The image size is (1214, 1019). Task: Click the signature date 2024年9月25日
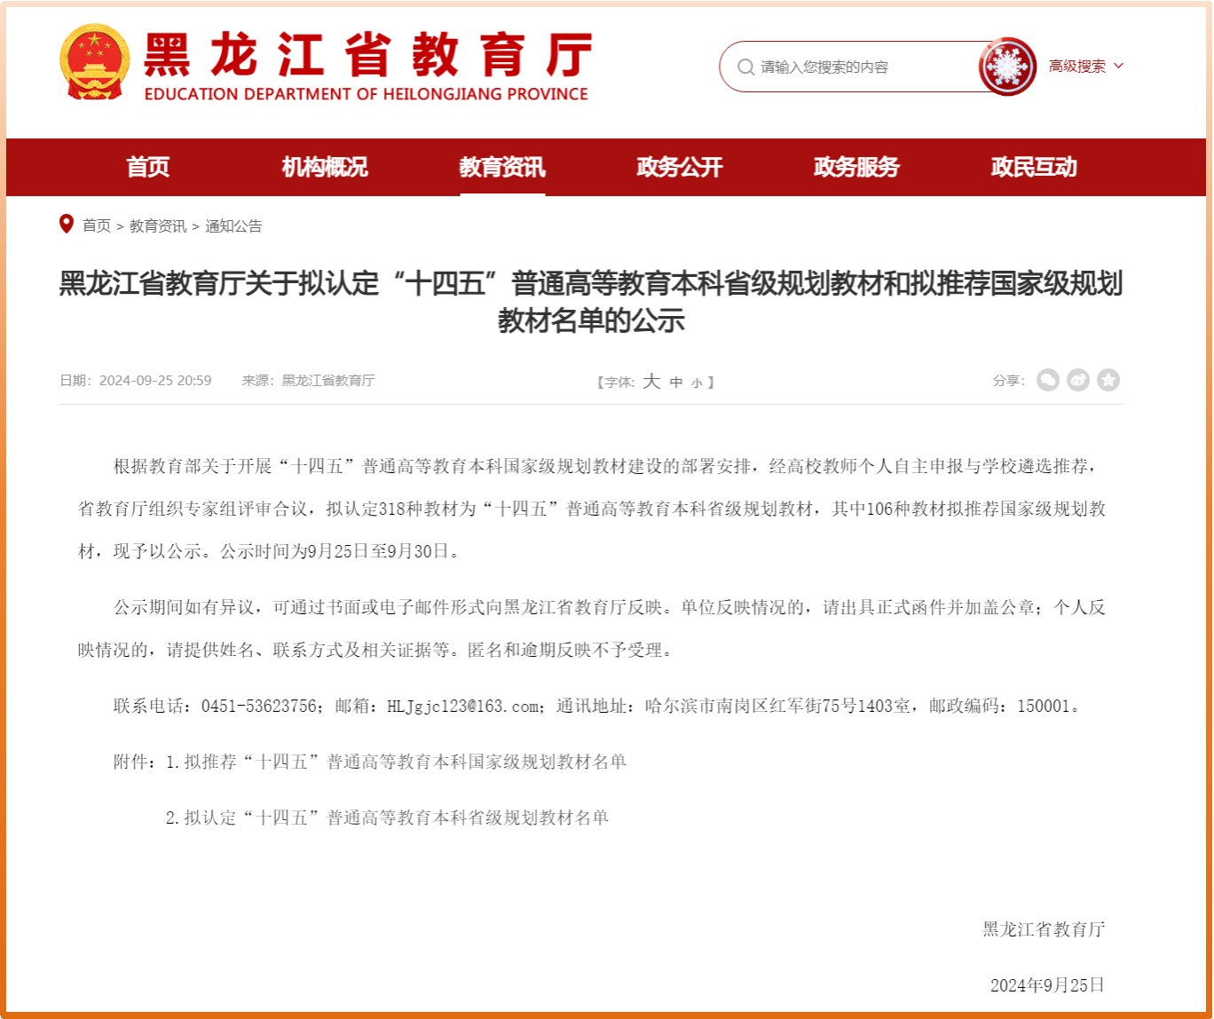1047,985
